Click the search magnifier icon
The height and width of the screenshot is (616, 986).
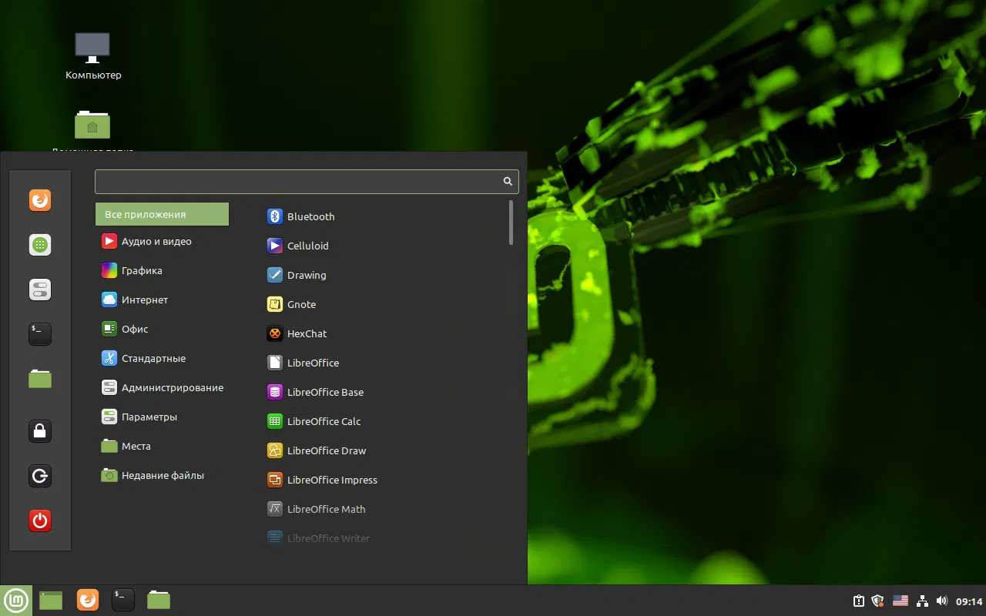point(507,181)
